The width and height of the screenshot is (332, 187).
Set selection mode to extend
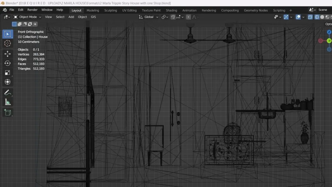click(x=19, y=24)
